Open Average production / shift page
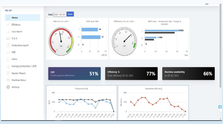Viewport: 223px width, 124px height. tap(24, 66)
